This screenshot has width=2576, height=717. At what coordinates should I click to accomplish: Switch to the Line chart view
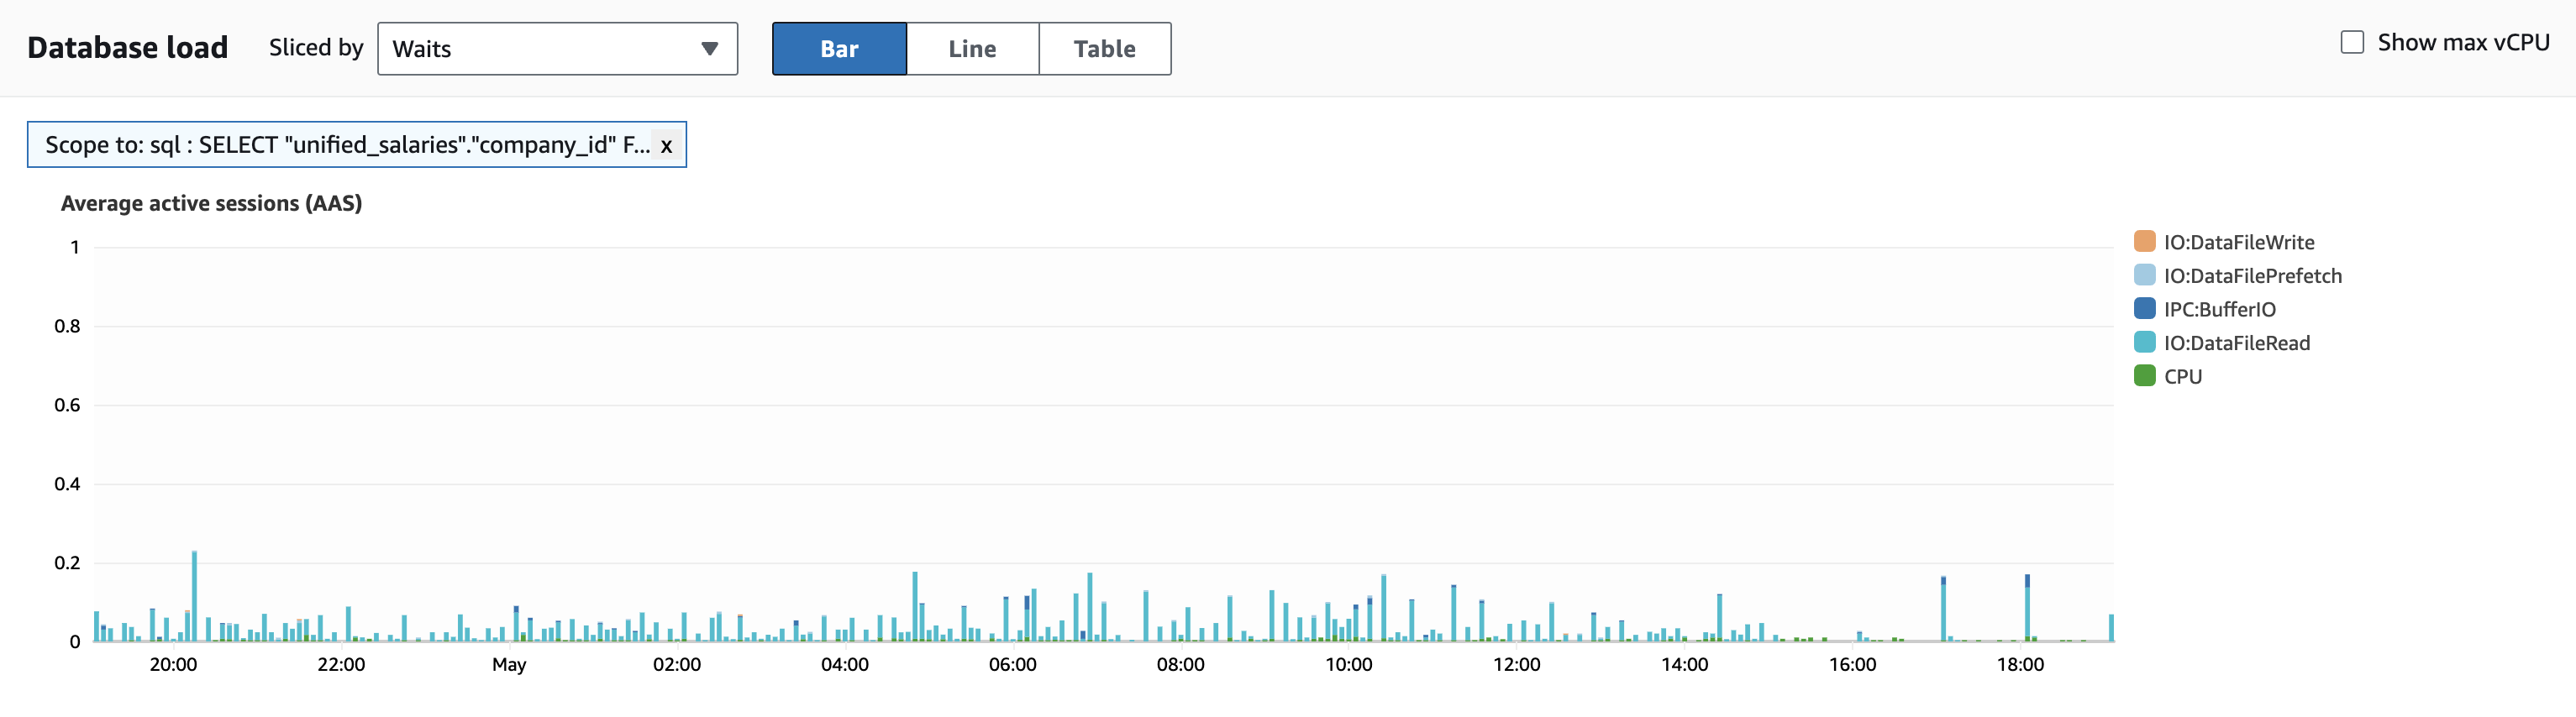pos(971,49)
